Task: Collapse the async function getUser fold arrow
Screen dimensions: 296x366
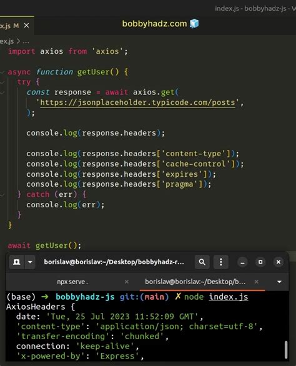Action: (2, 72)
